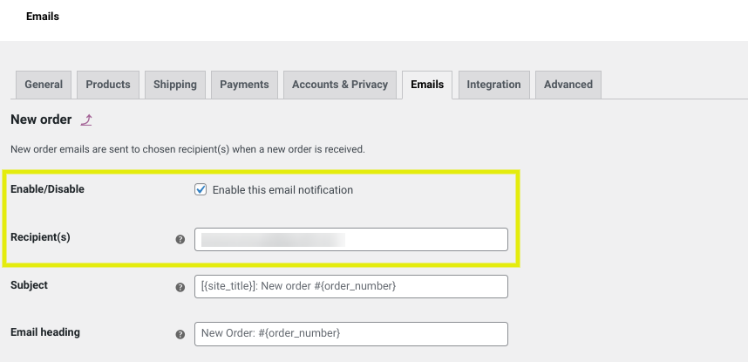Click the help icon next to Recipient(s)
Screen dimensions: 748x362
click(180, 239)
